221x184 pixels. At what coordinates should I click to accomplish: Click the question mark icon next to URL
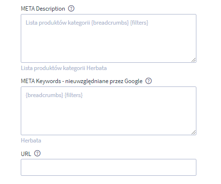tap(37, 154)
